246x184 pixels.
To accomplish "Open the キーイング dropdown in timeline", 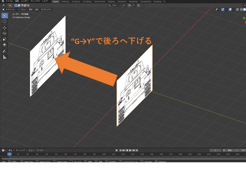I will (x=22, y=150).
